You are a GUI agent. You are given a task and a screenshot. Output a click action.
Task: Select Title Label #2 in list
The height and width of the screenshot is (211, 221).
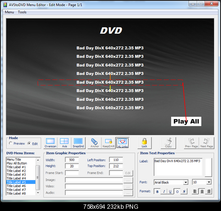(x=21, y=171)
